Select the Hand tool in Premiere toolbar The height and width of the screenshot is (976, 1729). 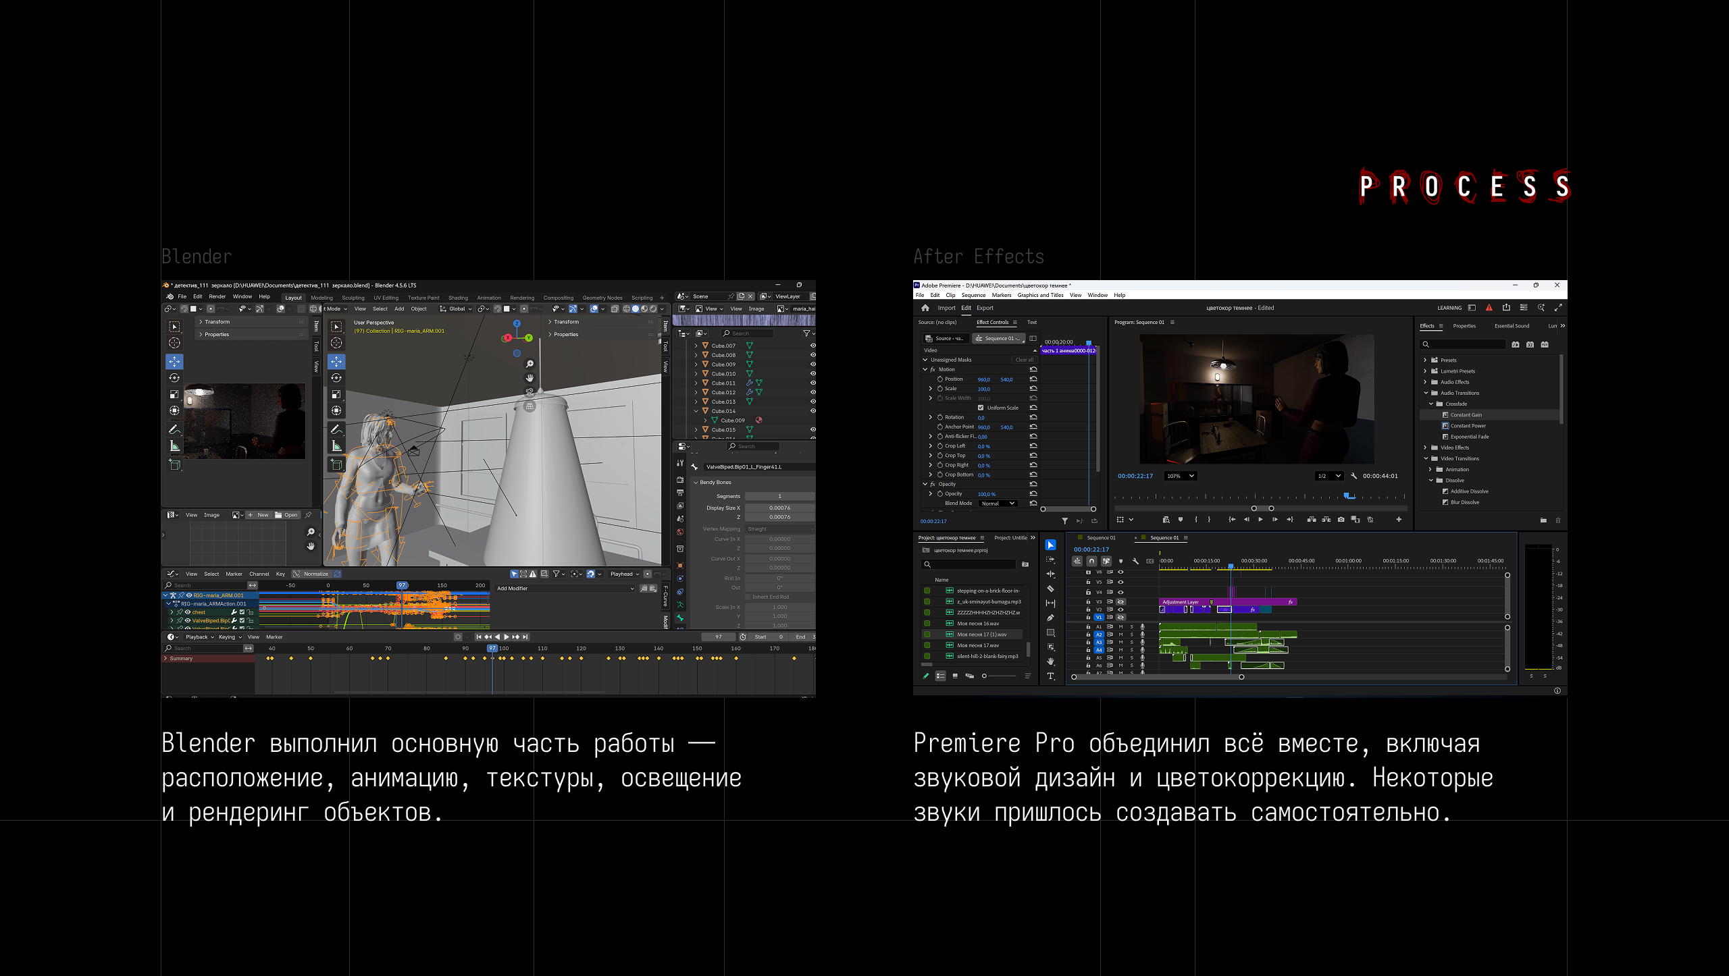1050,661
